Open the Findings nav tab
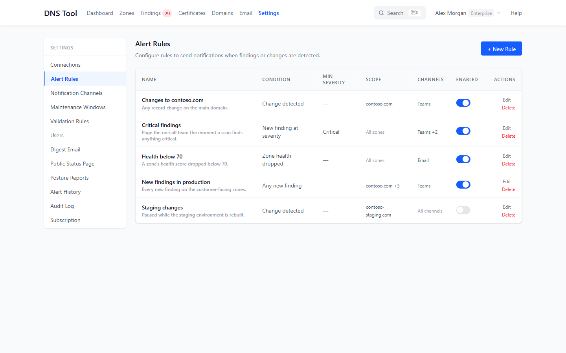Viewport: 566px width, 353px height. coord(151,13)
